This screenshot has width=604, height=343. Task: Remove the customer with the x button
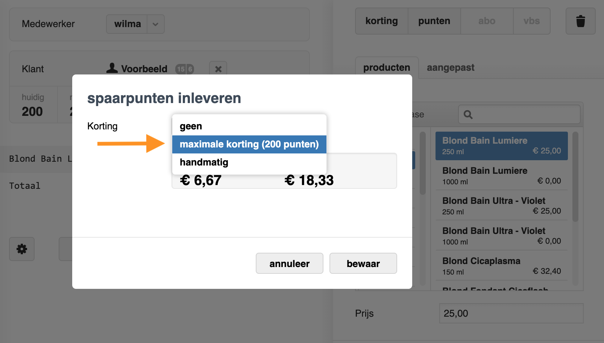[218, 69]
